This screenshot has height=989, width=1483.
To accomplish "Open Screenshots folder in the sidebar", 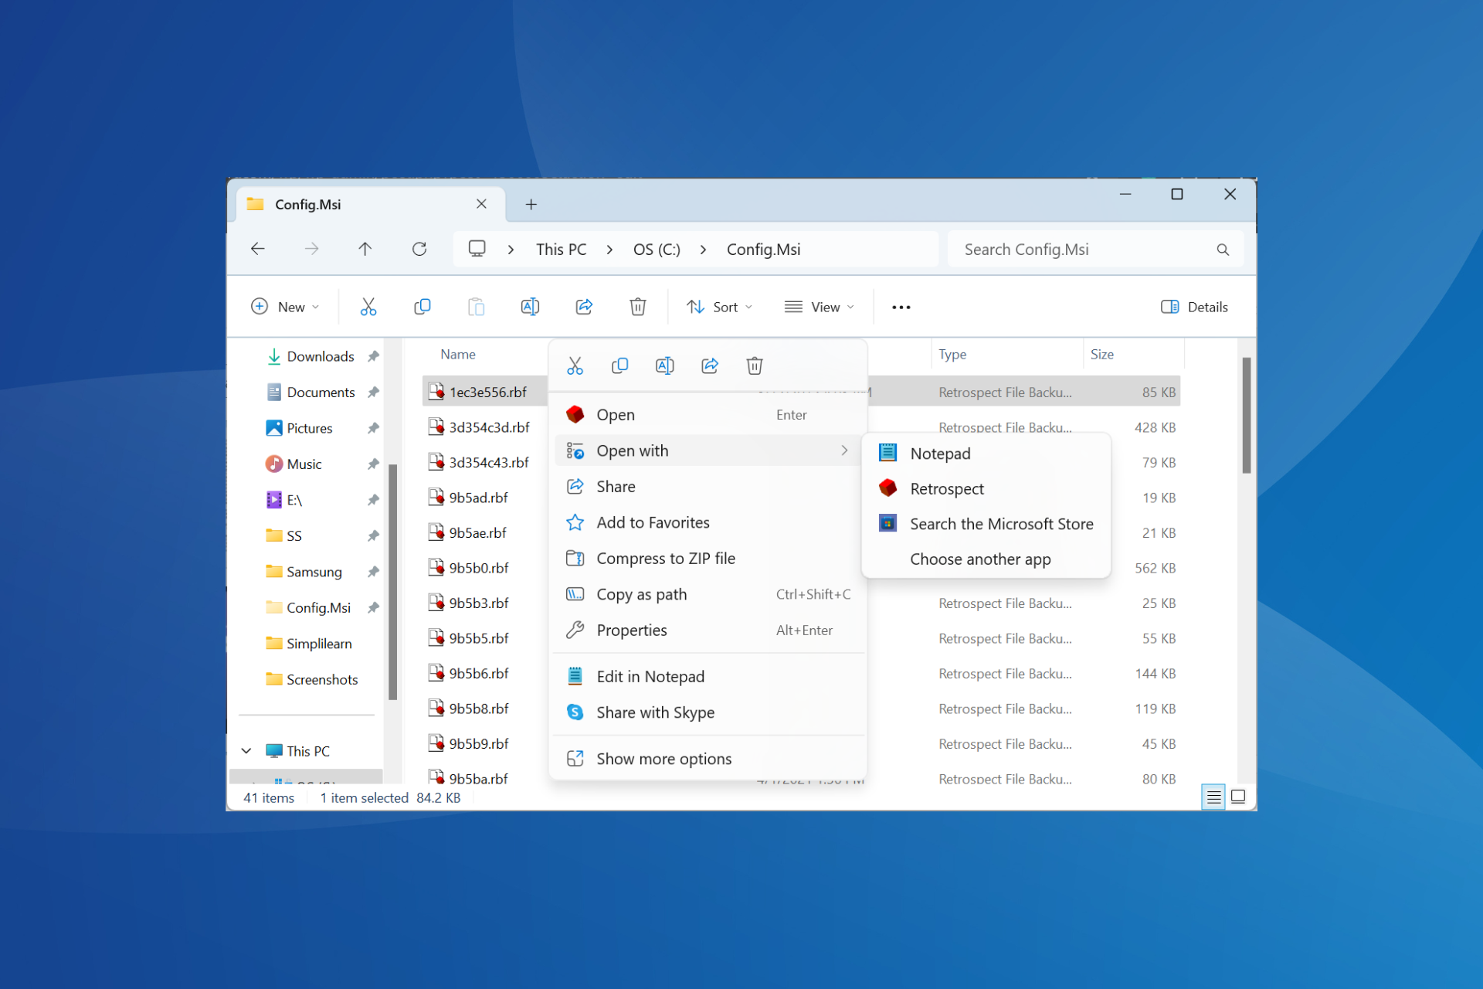I will click(x=322, y=679).
